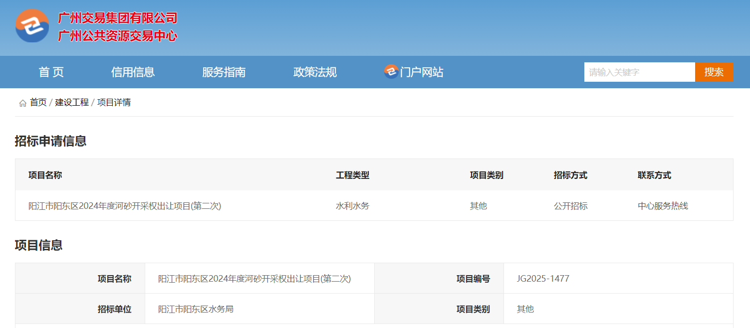
Task: Click the 公开招标 bidding method cell
Action: coord(570,206)
